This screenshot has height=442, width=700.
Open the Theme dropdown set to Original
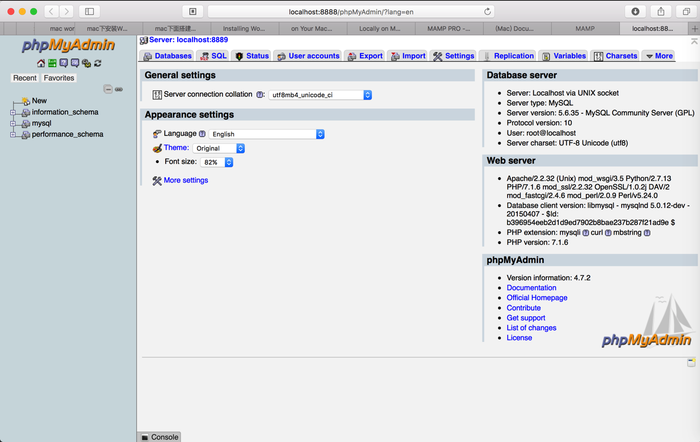[219, 148]
